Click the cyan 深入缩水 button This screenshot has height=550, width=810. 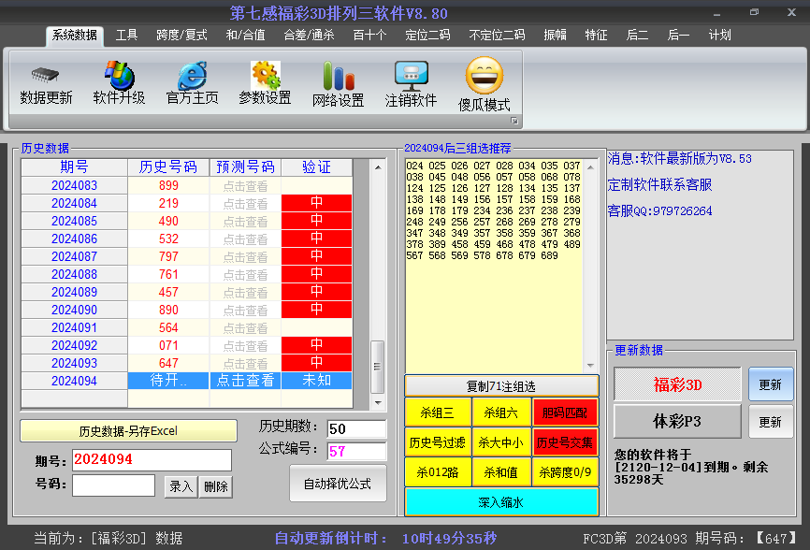501,502
